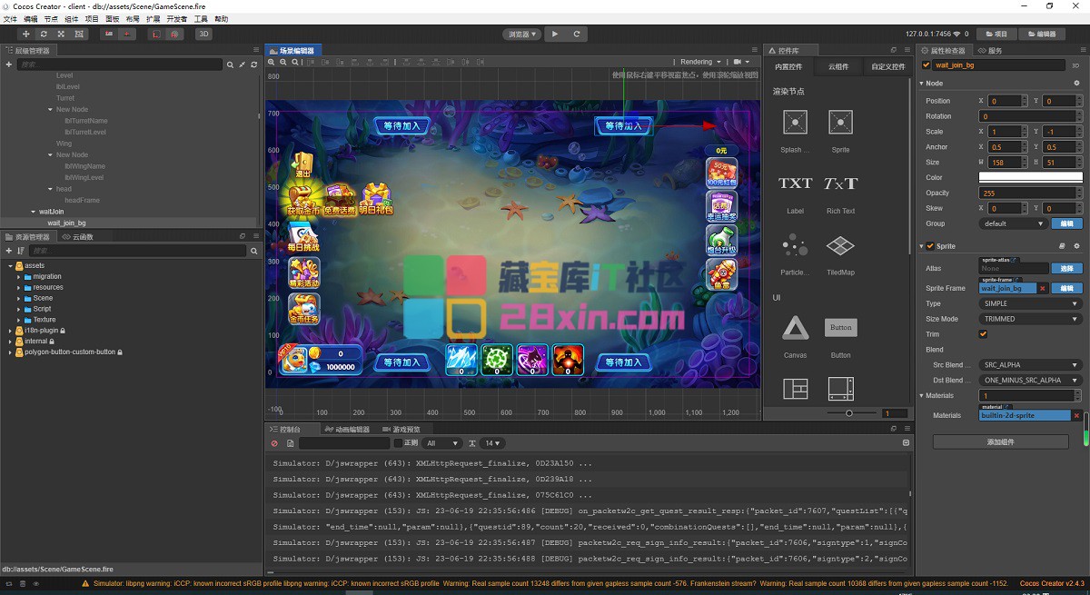This screenshot has width=1090, height=595.
Task: Click the 添加组件 add component button
Action: pyautogui.click(x=1000, y=441)
